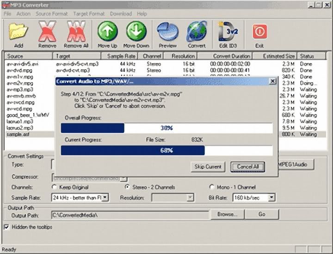Select the av-mp3.mp3 source row
The height and width of the screenshot is (254, 333).
(x=20, y=90)
